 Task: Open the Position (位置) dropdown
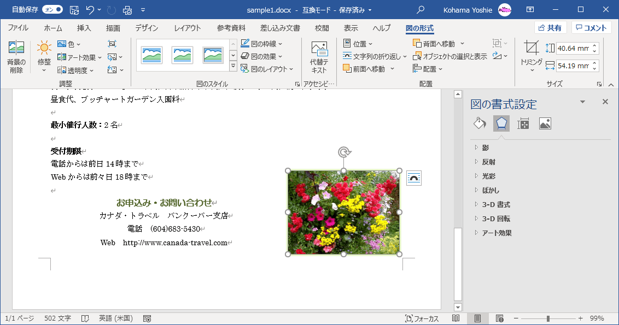click(x=358, y=44)
